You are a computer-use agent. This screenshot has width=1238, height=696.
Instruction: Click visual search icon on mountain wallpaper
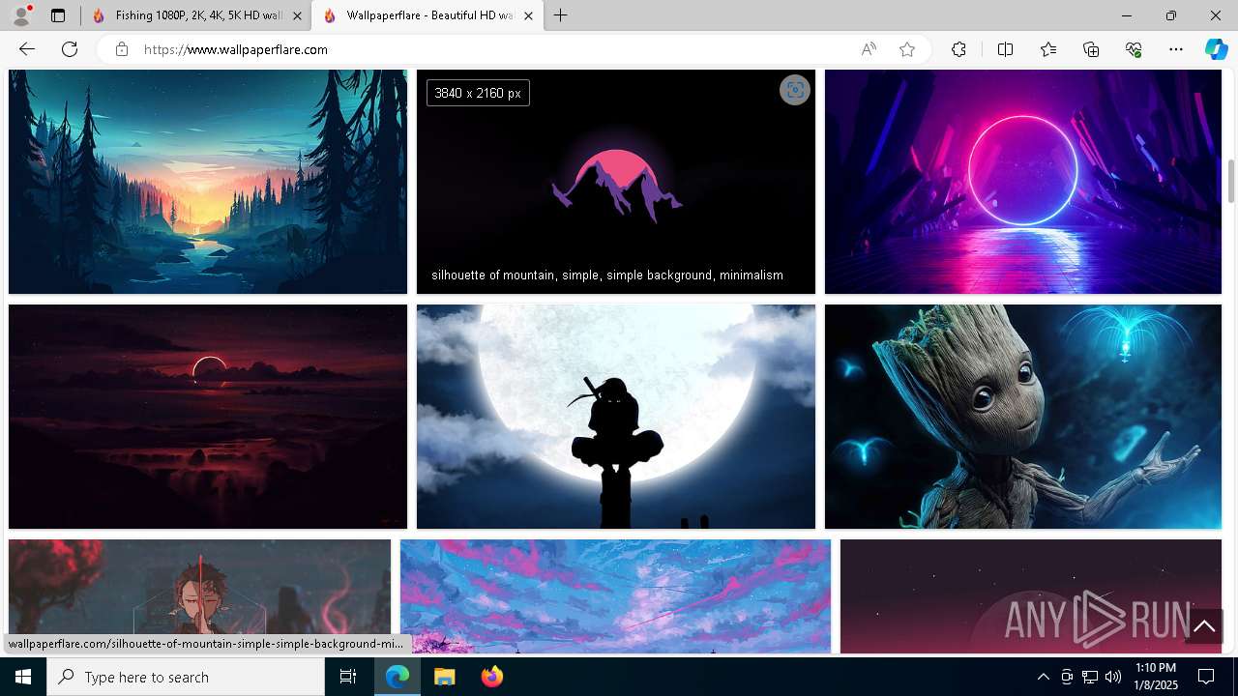pos(795,90)
